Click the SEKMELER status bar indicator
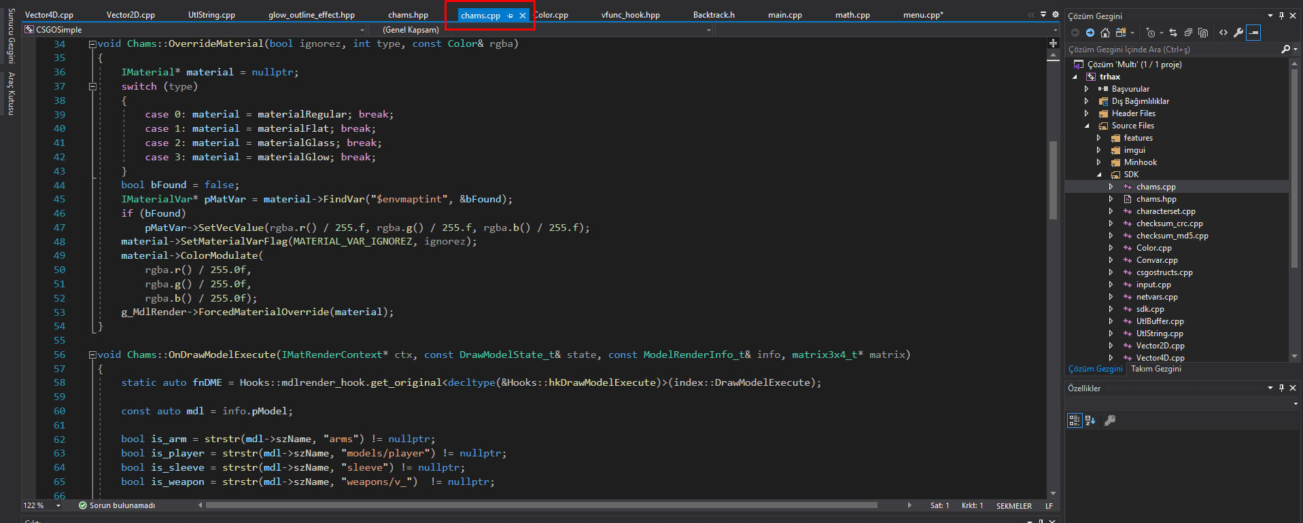 [1013, 506]
